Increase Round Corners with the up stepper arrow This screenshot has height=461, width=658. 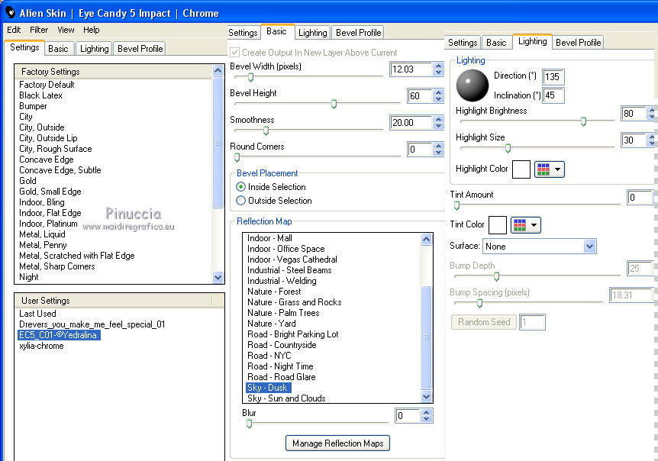(438, 147)
